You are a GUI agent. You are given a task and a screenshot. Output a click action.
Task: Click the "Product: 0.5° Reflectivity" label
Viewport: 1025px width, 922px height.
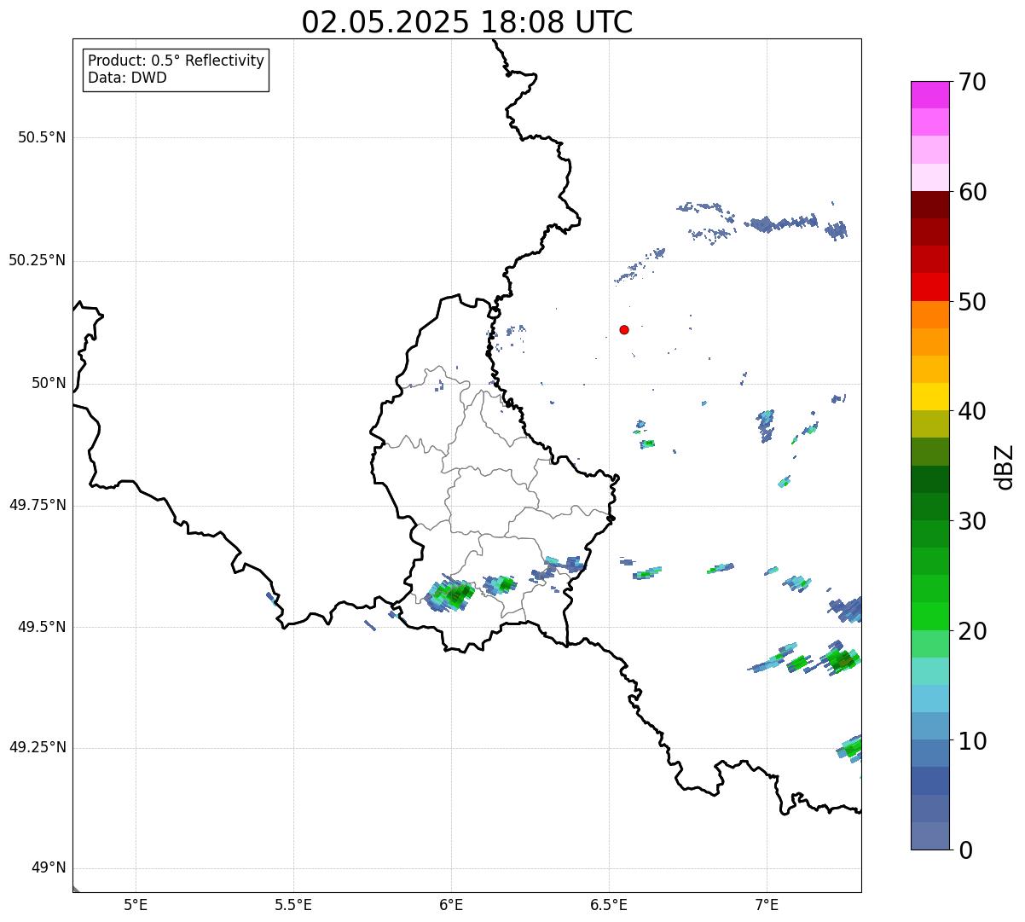(176, 61)
